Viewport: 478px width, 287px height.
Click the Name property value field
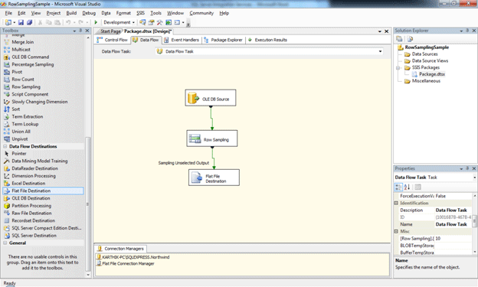[453, 224]
